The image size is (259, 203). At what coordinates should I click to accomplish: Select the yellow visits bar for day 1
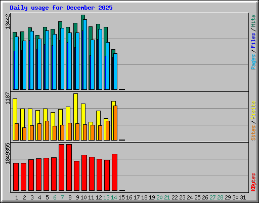[14, 111]
